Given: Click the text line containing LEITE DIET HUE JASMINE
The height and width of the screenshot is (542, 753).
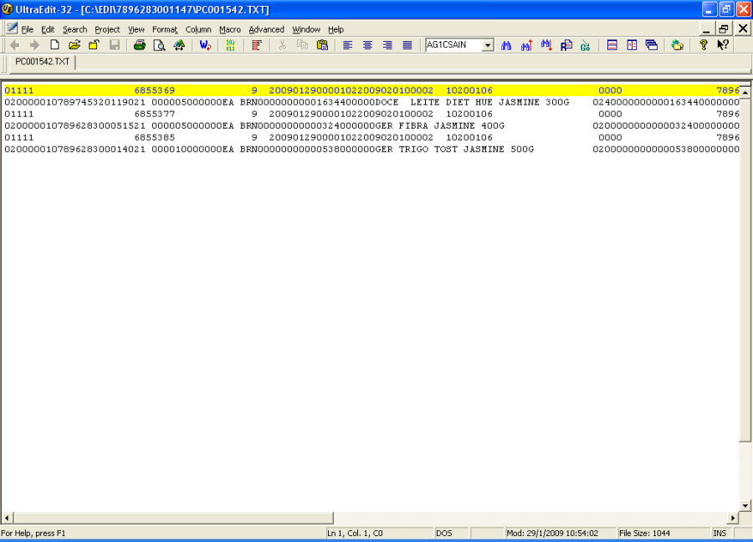Looking at the screenshot, I should pyautogui.click(x=371, y=102).
